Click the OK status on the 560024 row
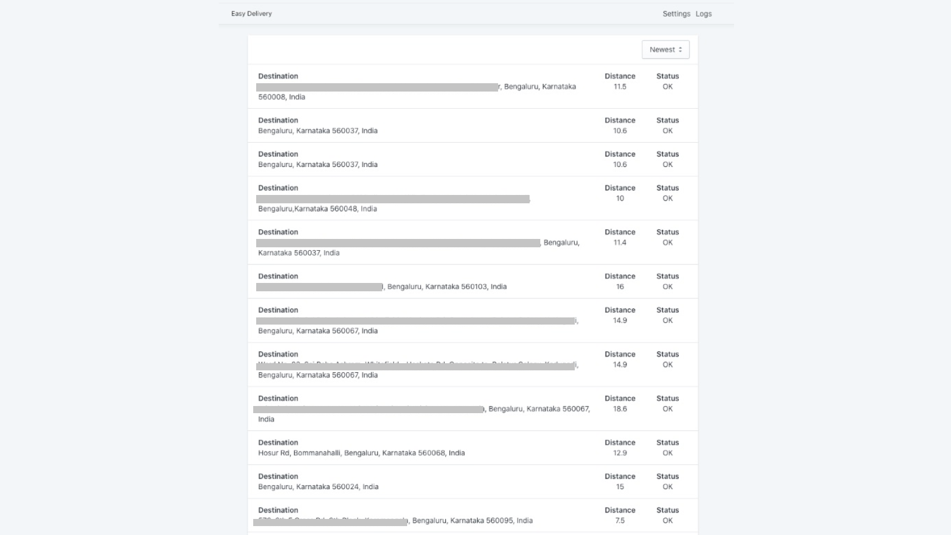Screen dimensions: 951x535 point(667,486)
